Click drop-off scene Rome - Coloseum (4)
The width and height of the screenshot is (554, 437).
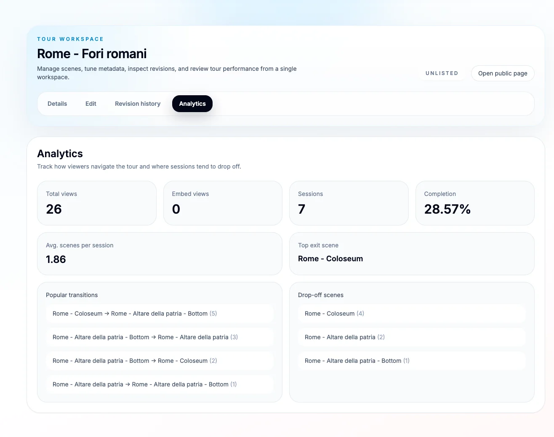pos(412,314)
